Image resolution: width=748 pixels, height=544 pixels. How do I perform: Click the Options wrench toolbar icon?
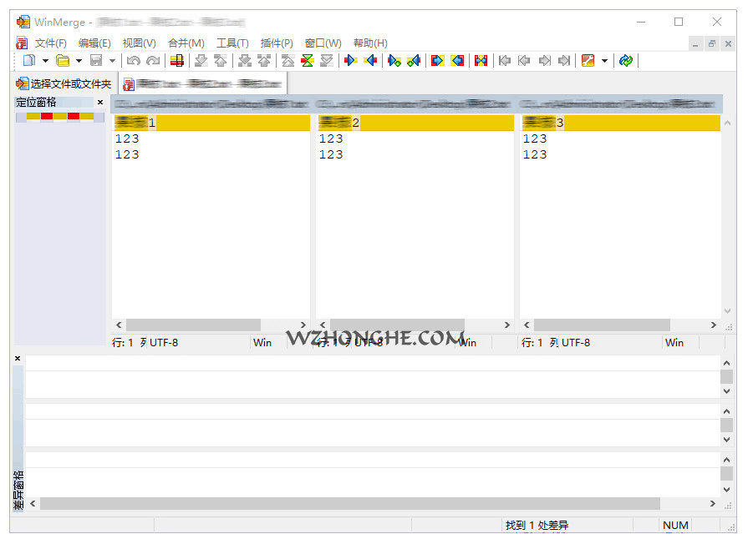pyautogui.click(x=588, y=60)
